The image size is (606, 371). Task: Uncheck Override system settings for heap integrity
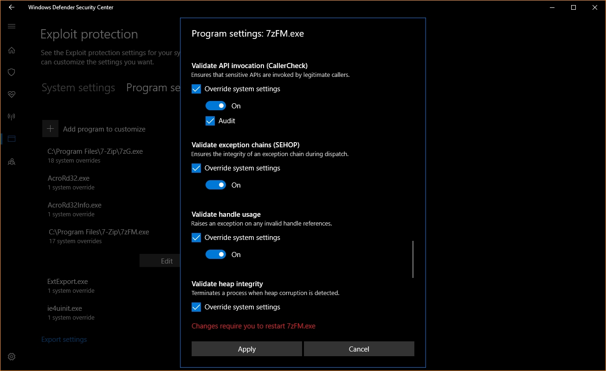click(196, 307)
